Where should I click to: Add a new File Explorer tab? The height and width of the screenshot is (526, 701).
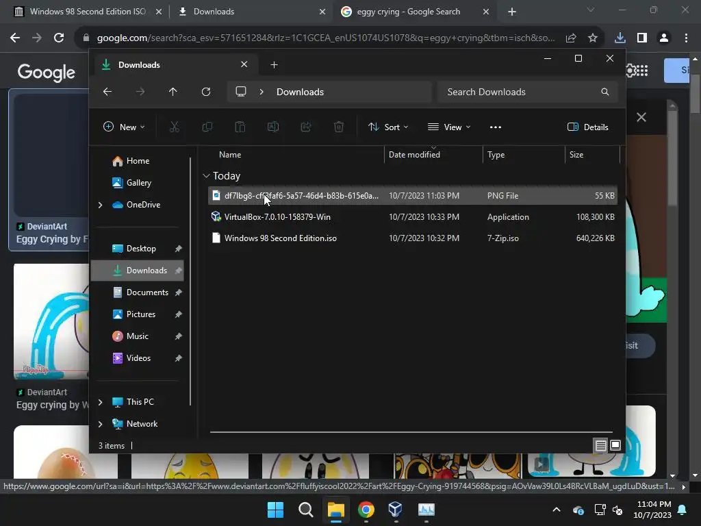pos(274,65)
